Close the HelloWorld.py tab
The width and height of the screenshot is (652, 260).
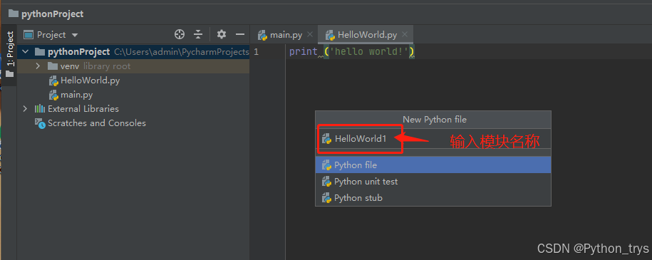[x=405, y=34]
